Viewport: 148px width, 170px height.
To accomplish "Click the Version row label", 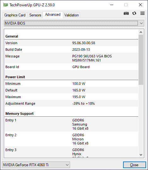I will tap(11, 43).
